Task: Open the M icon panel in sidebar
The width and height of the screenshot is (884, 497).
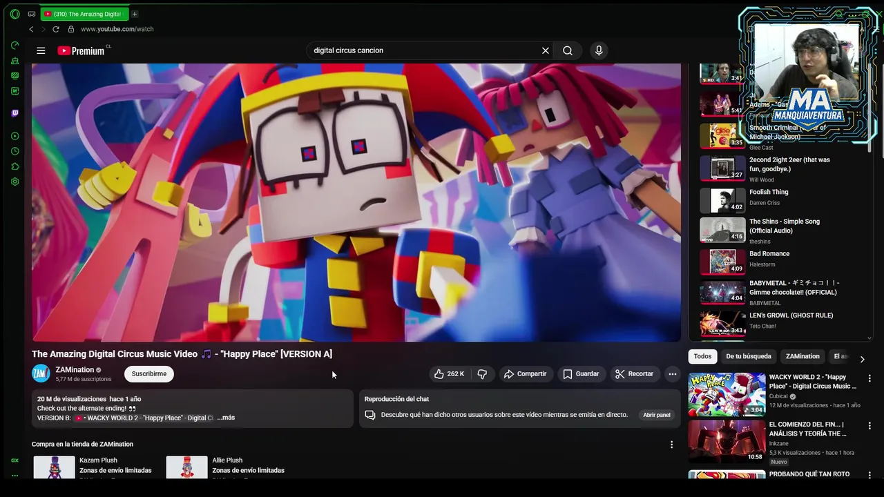Action: click(15, 91)
